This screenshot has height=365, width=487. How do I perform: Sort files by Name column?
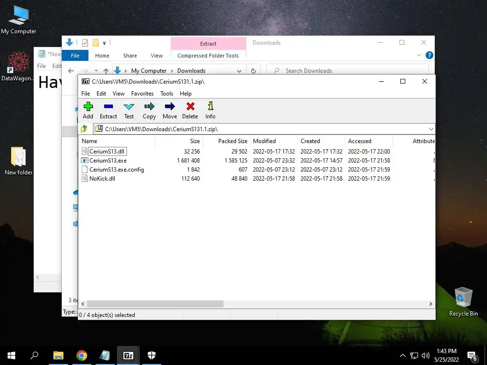(117, 141)
